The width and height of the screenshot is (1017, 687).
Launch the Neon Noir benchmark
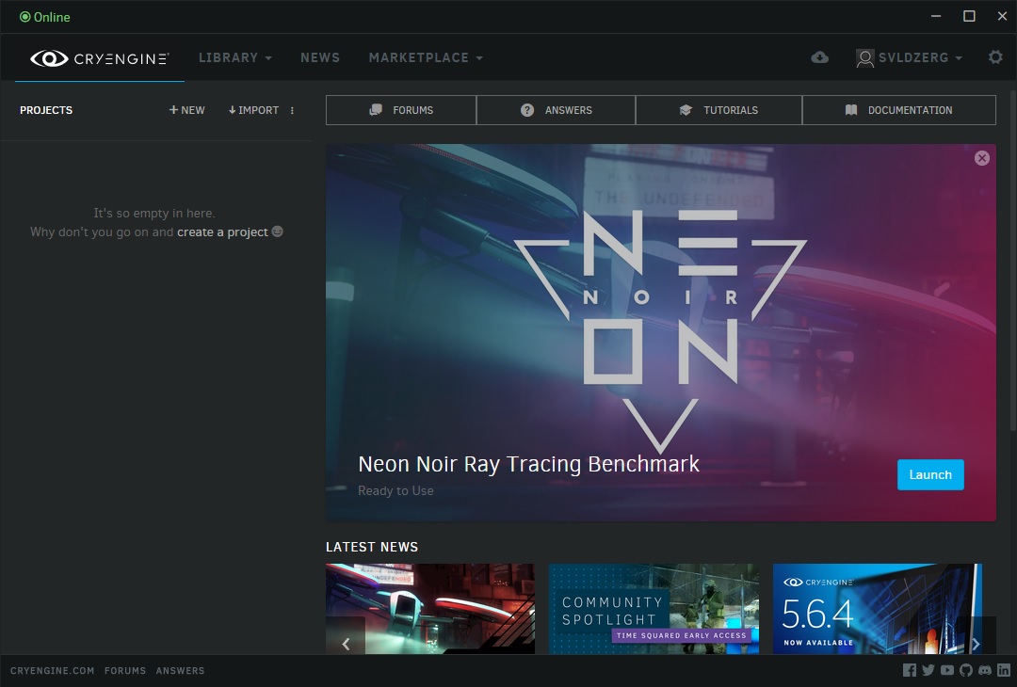(x=930, y=474)
